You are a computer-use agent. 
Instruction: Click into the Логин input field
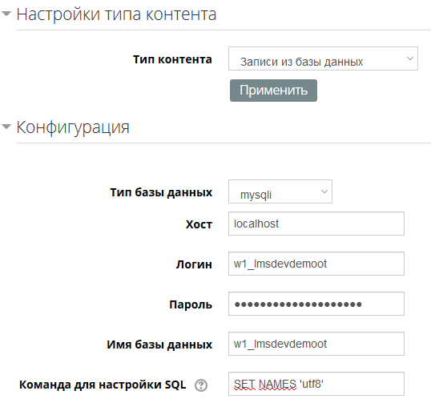coord(316,264)
